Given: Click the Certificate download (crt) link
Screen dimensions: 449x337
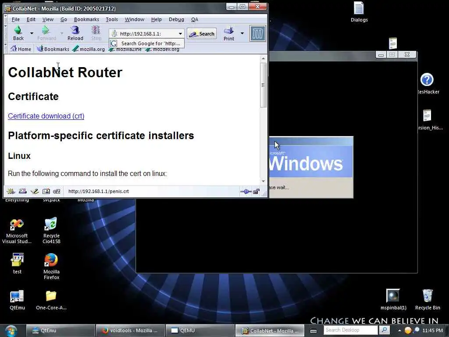Looking at the screenshot, I should pos(46,116).
